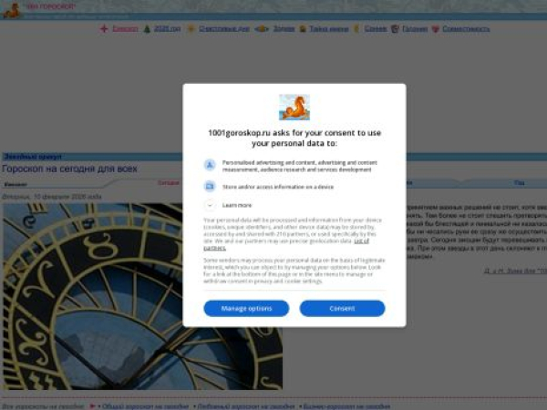The image size is (547, 410).
Task: Open the 2026 год menu link
Action: tap(167, 29)
